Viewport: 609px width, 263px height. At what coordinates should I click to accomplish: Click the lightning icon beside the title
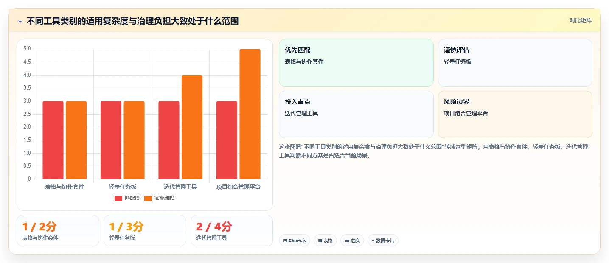point(20,21)
